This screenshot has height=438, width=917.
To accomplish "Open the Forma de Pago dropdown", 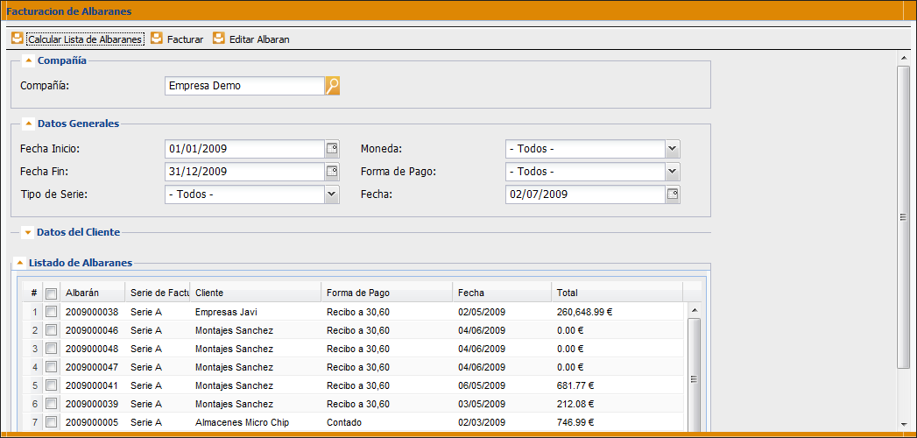I will coord(673,172).
